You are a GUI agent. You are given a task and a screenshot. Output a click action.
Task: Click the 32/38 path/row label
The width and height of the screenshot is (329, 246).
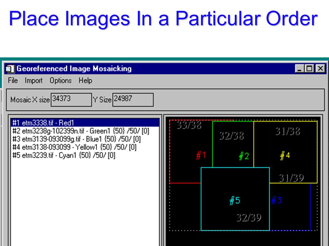pos(232,136)
